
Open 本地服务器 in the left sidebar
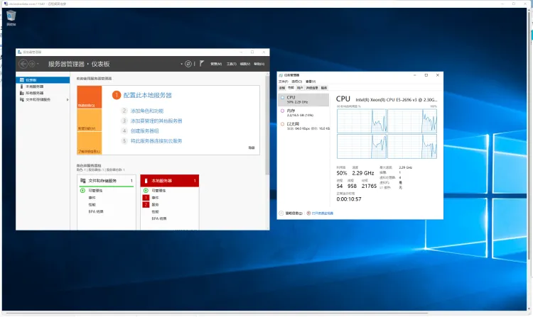click(34, 87)
